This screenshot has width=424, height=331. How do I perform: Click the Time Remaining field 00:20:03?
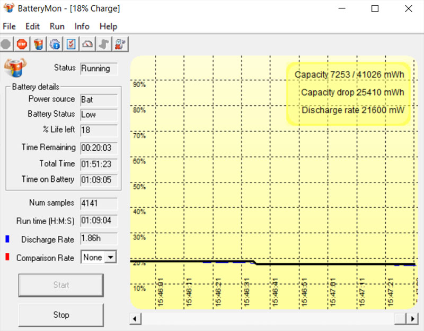[99, 148]
